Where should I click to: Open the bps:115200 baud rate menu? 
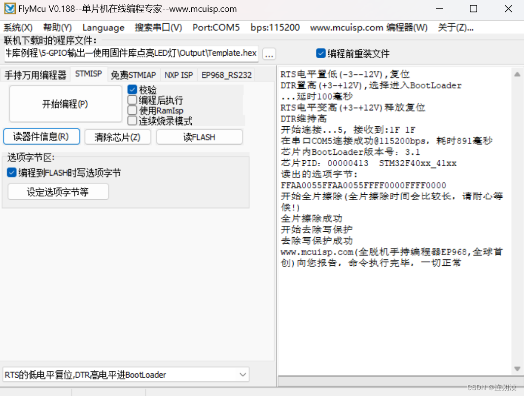coord(275,28)
